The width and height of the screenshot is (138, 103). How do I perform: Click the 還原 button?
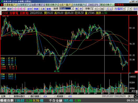[x=10, y=9]
